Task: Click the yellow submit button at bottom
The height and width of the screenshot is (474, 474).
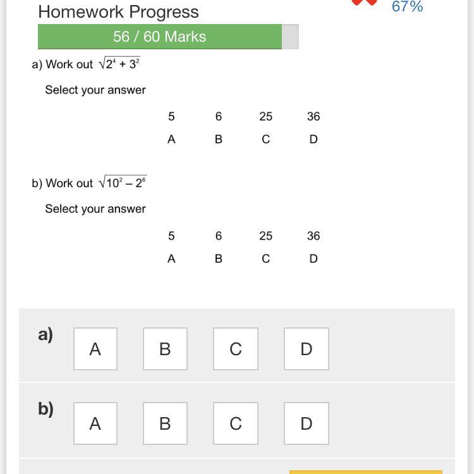Action: pyautogui.click(x=366, y=472)
